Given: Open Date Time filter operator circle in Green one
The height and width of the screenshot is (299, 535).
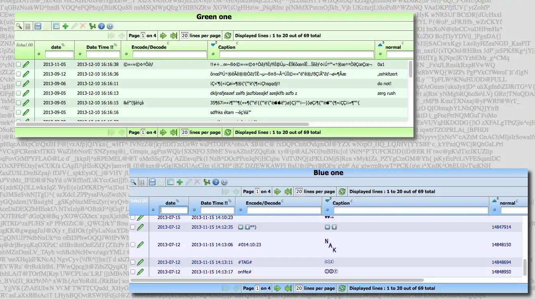Looking at the screenshot, I should [x=80, y=54].
